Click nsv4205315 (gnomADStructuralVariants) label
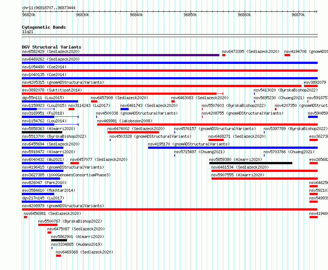This screenshot has height=270, width=328. 63,82
